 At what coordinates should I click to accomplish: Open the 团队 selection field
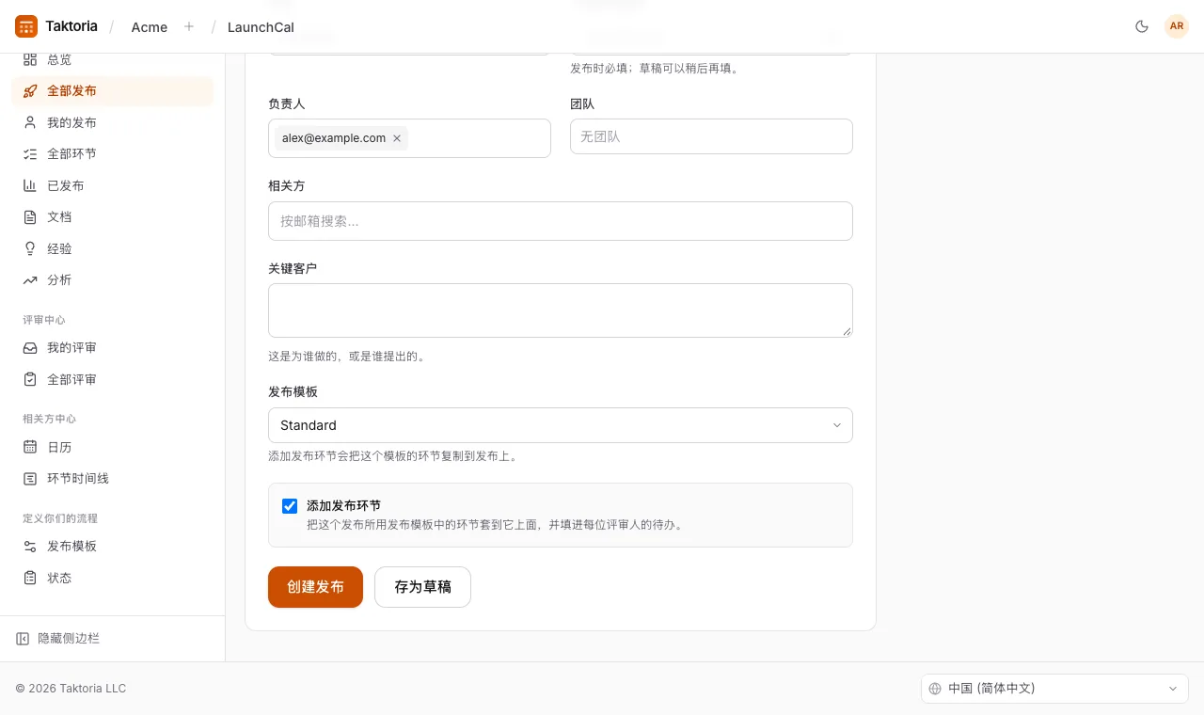[x=711, y=136]
